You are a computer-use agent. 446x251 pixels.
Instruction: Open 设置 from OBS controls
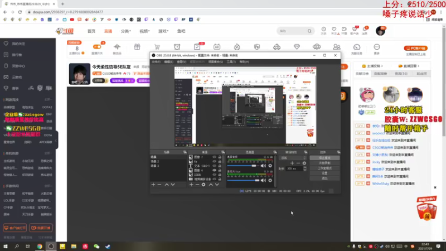[x=324, y=173]
